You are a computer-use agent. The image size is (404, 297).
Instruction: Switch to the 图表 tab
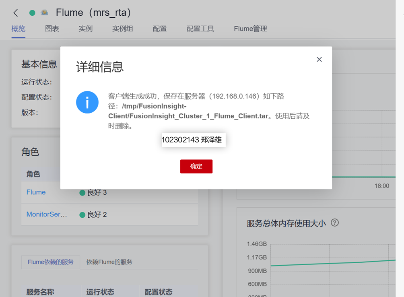pyautogui.click(x=52, y=29)
